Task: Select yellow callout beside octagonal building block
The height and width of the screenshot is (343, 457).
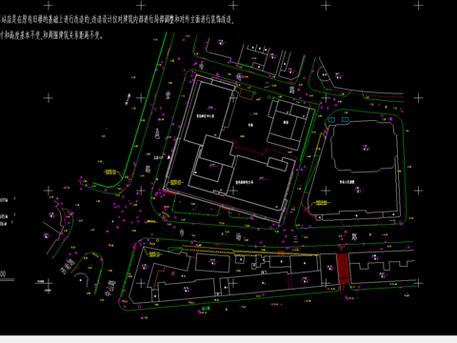Action: tap(322, 203)
